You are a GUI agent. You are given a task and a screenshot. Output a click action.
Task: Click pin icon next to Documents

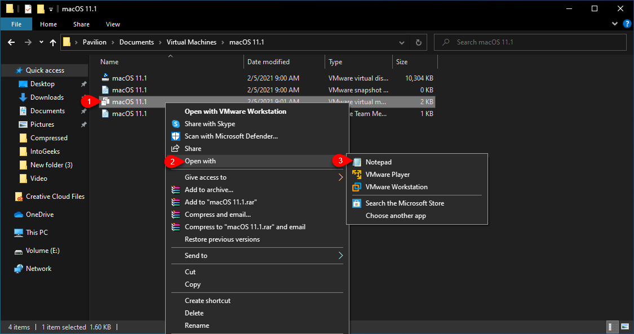[x=84, y=111]
